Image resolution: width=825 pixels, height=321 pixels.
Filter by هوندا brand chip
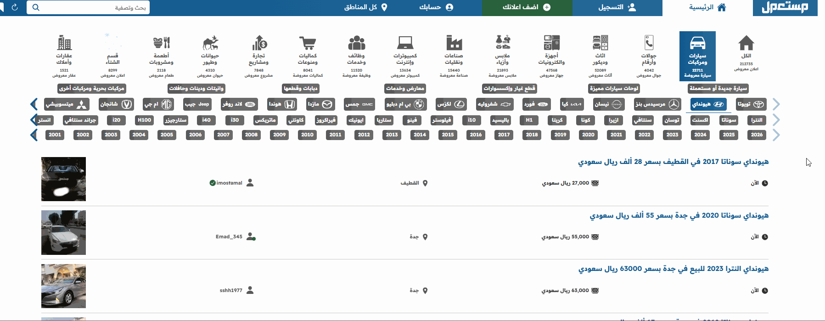click(x=282, y=104)
